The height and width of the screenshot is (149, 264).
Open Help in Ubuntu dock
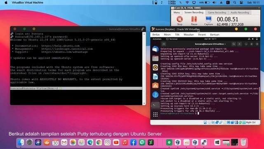click(x=155, y=95)
